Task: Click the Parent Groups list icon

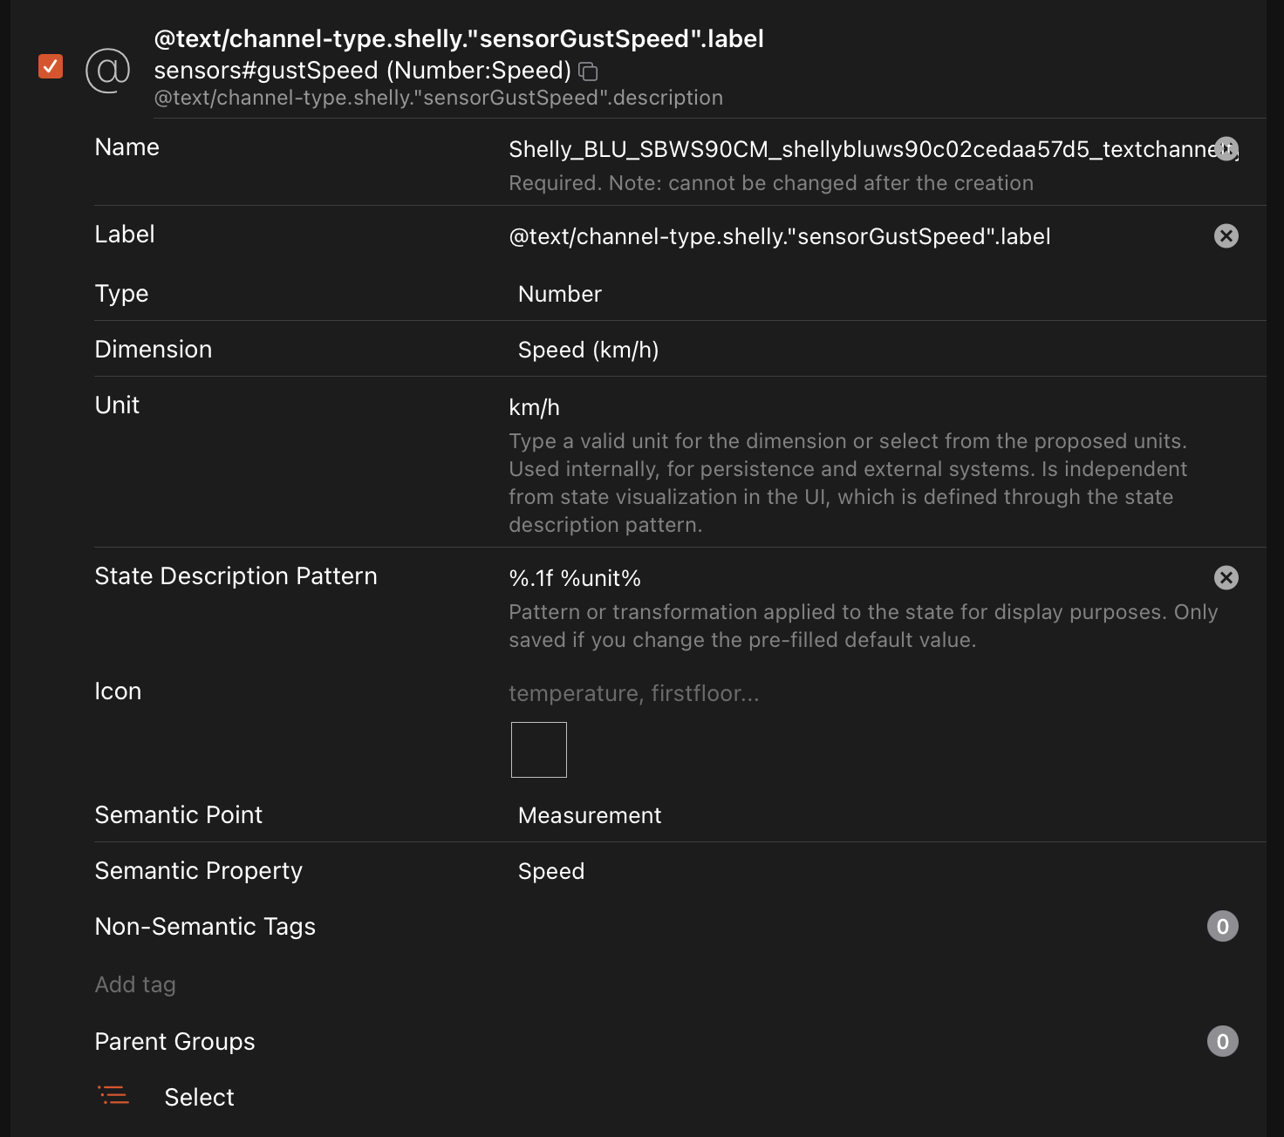Action: click(x=113, y=1096)
